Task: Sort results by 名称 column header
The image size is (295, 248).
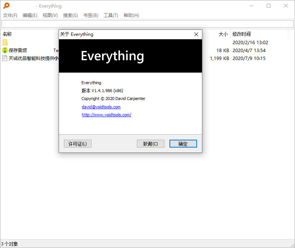Action: (x=7, y=34)
